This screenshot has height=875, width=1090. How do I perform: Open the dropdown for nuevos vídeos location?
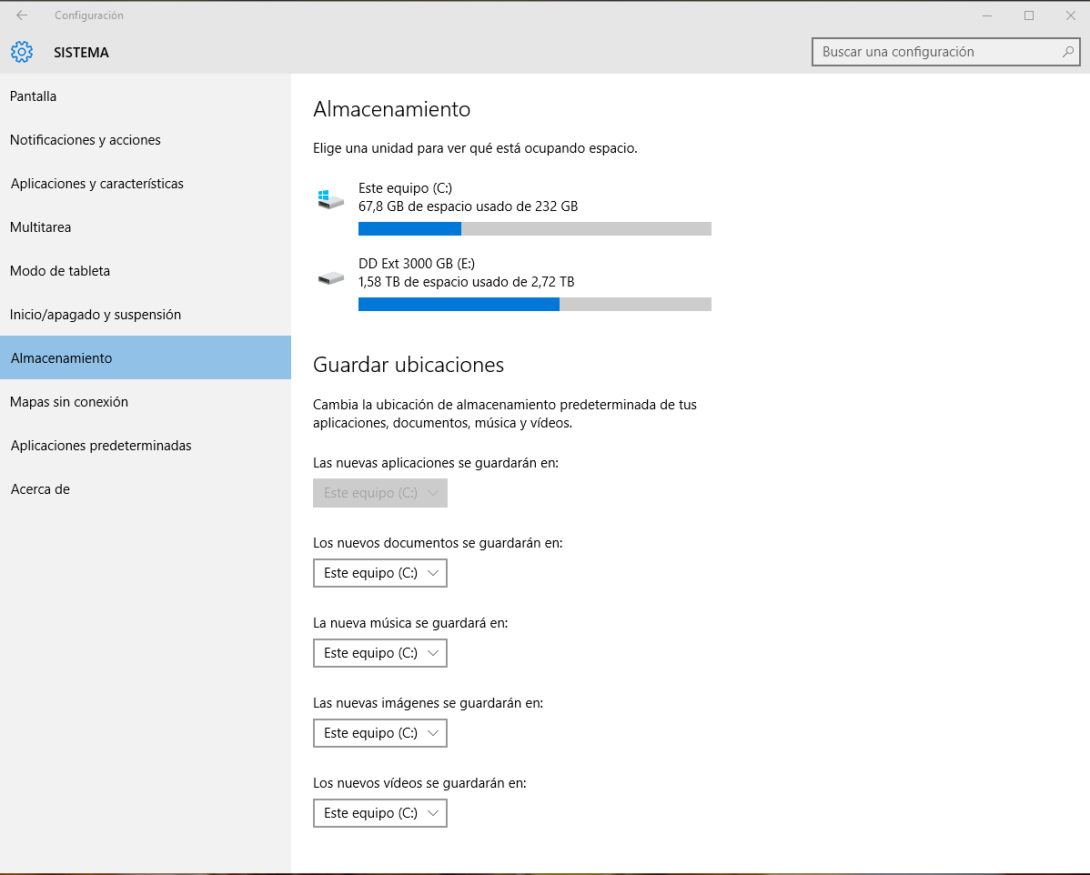pyautogui.click(x=379, y=813)
